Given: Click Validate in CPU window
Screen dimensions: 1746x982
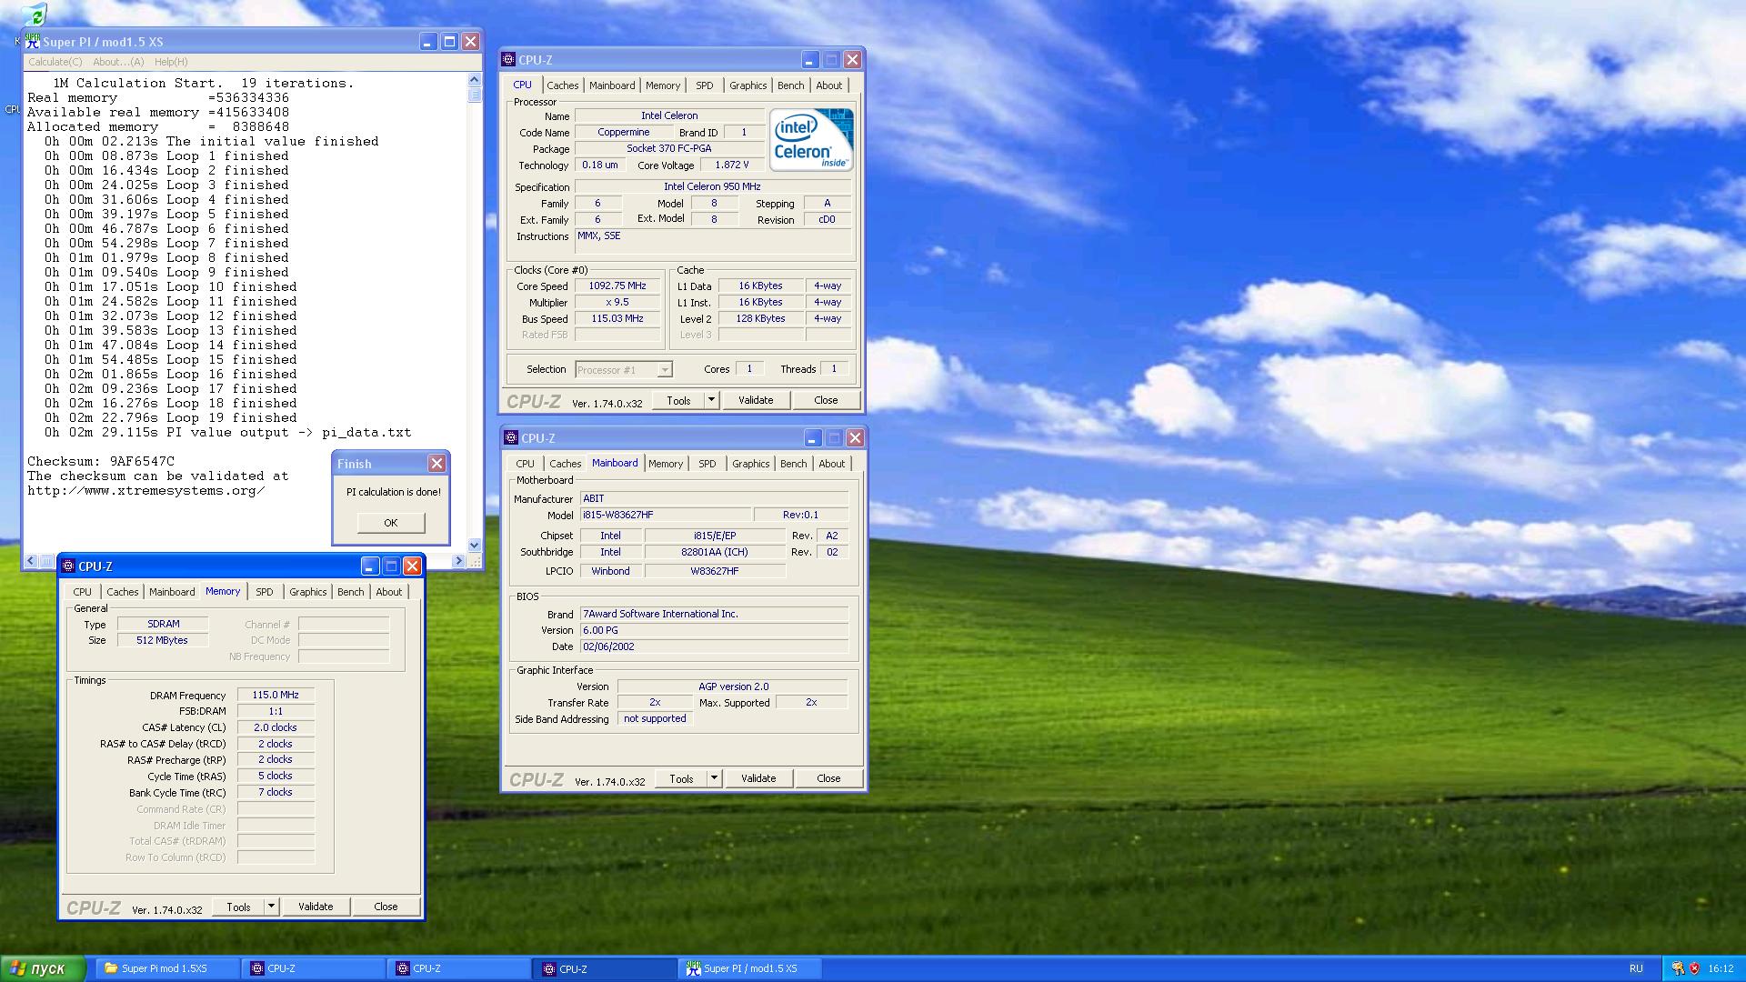Looking at the screenshot, I should pos(756,401).
